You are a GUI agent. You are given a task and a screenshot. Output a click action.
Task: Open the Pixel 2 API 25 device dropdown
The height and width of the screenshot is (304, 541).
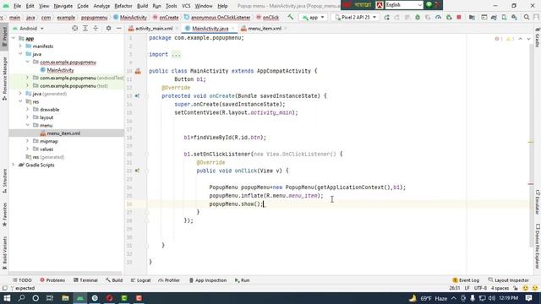coord(356,17)
